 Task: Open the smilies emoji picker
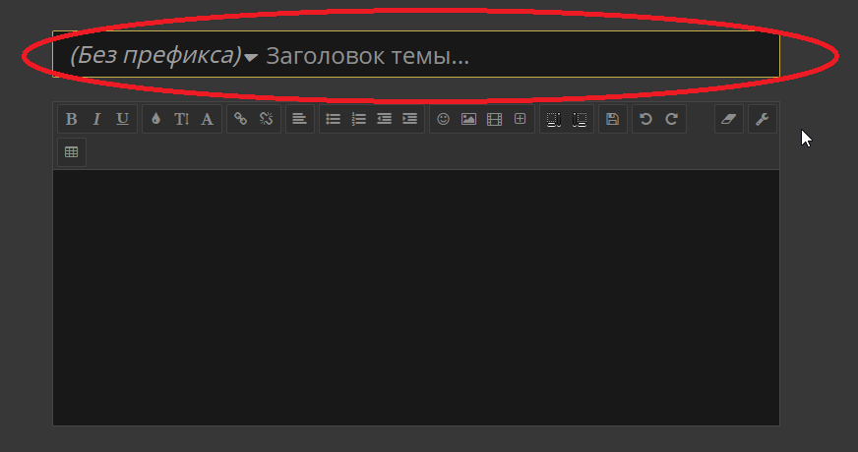point(443,119)
